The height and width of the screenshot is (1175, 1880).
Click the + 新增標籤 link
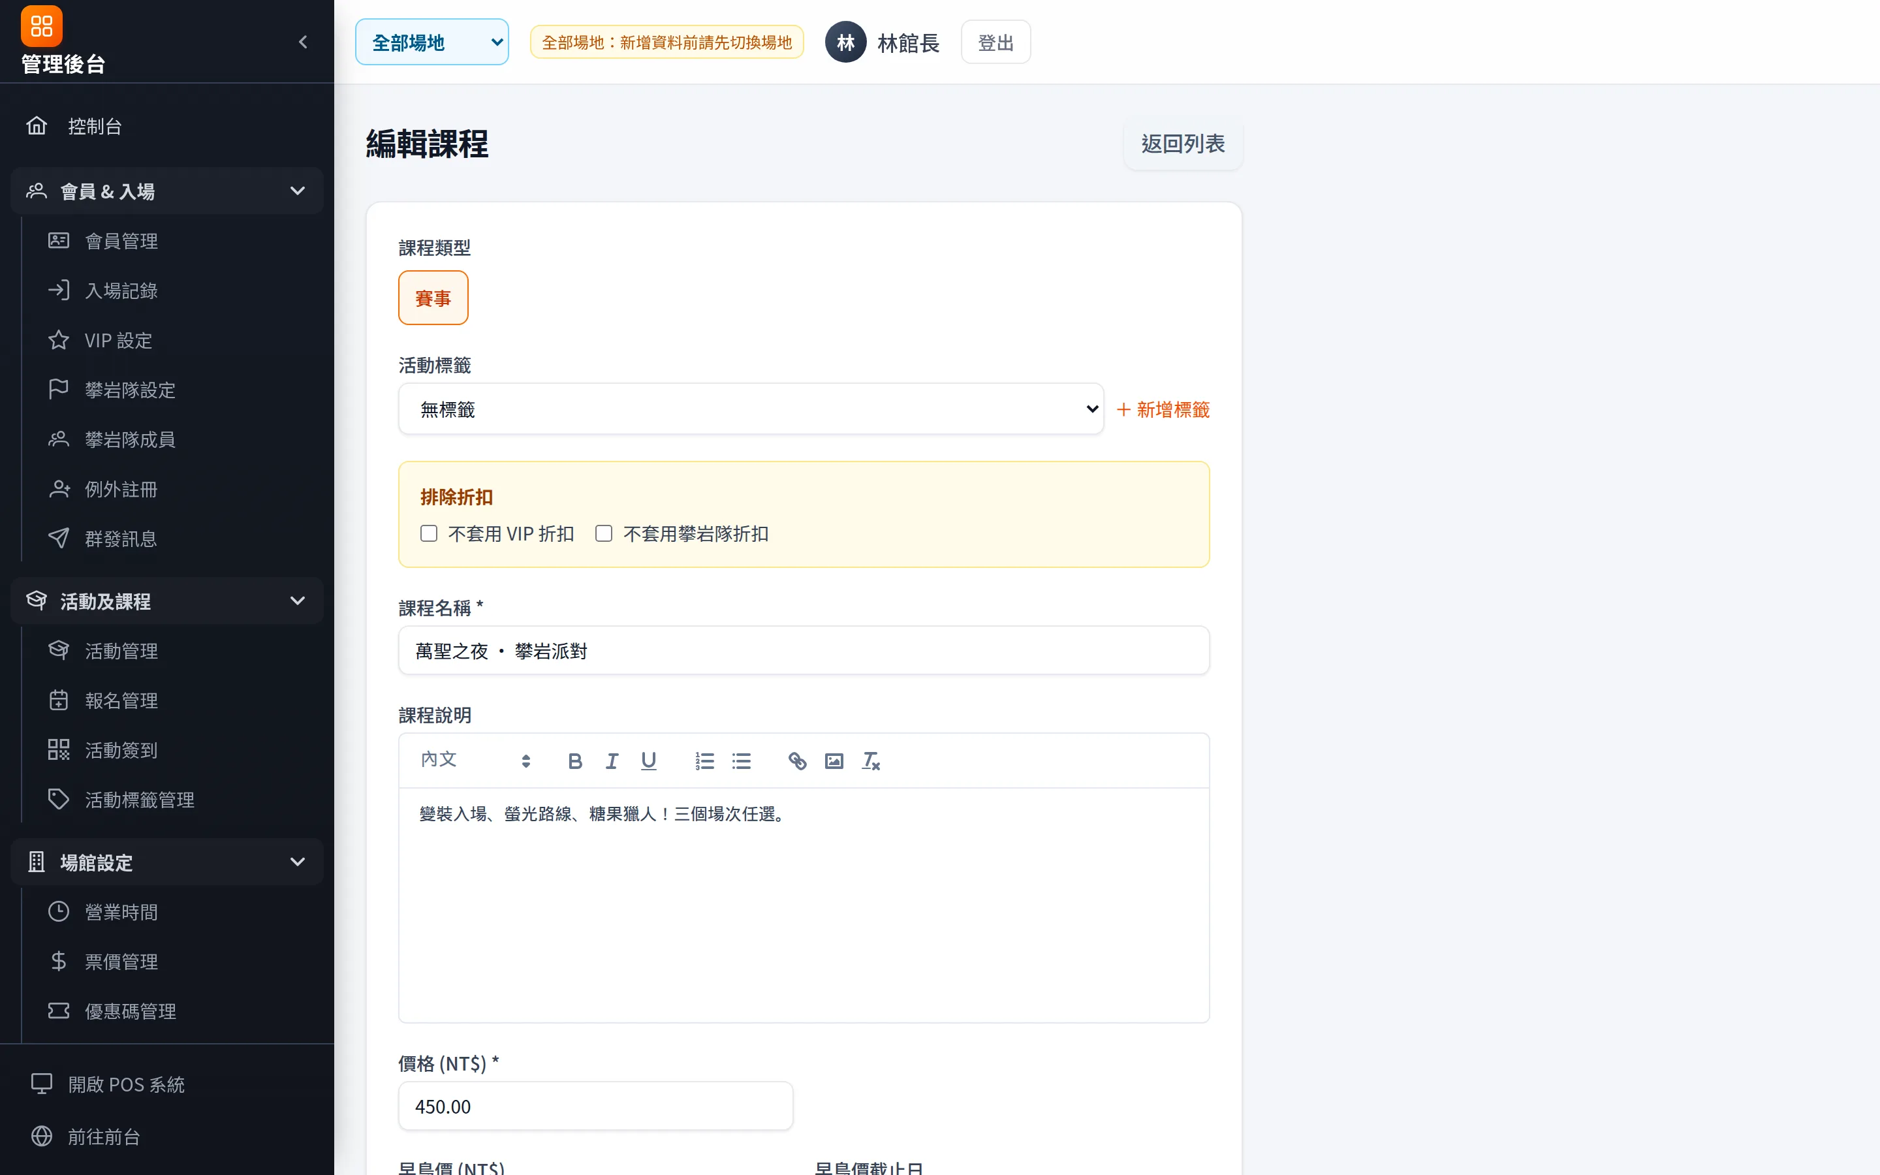point(1163,409)
